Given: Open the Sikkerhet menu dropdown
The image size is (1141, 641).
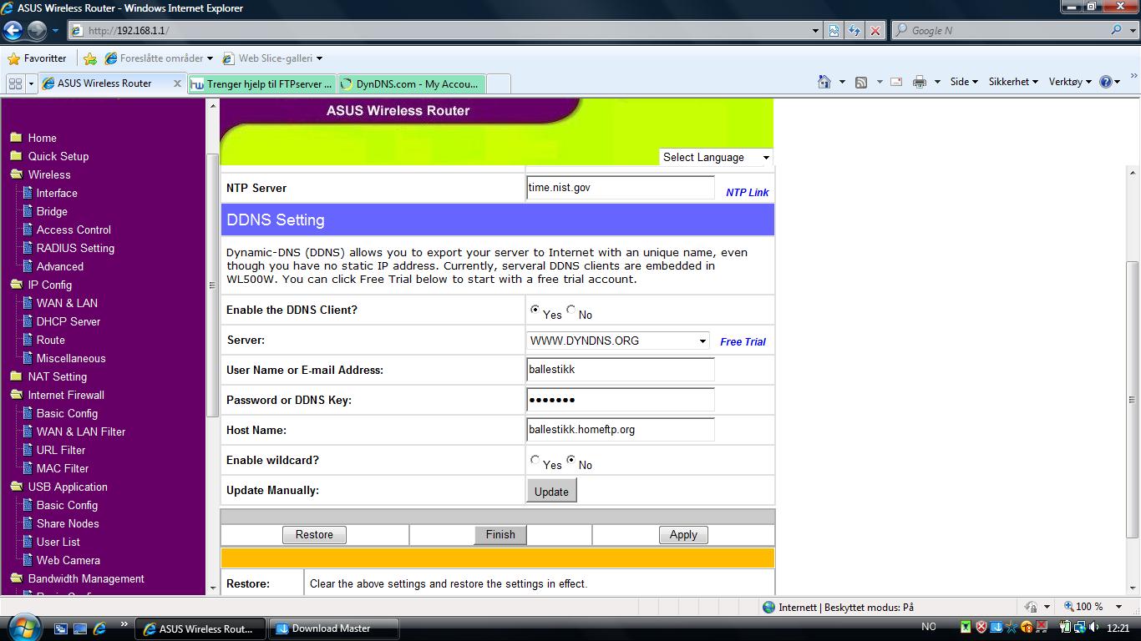Looking at the screenshot, I should 1013,82.
